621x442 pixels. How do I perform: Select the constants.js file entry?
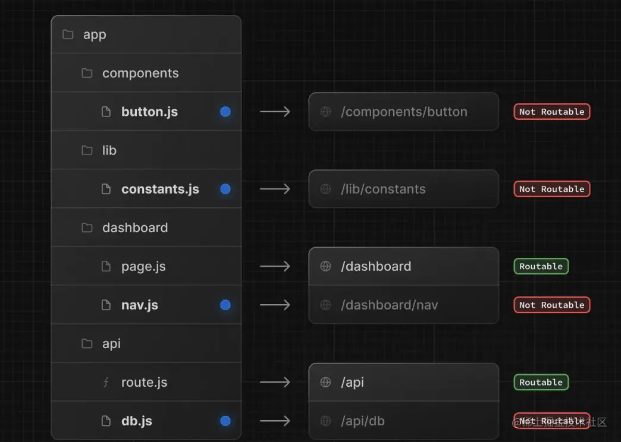[x=146, y=189]
